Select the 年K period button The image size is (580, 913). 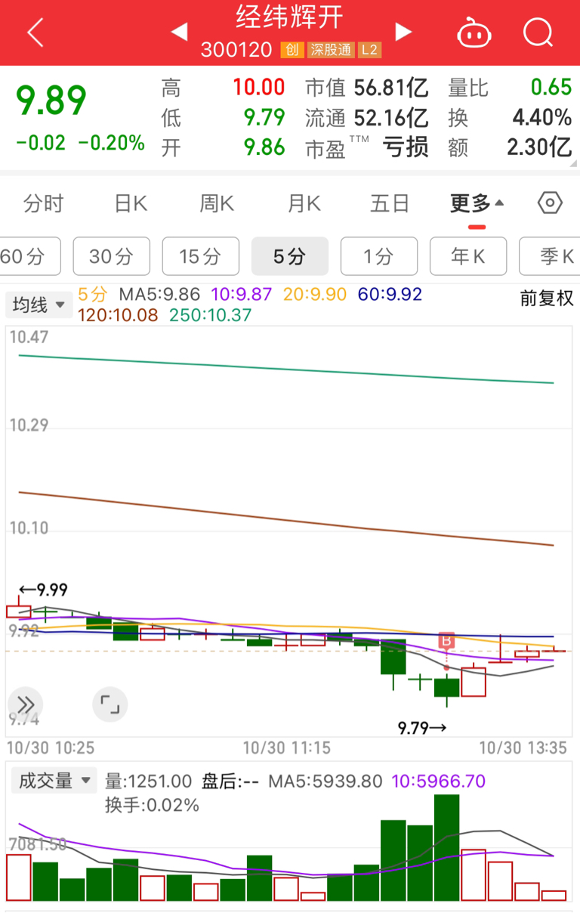tap(468, 256)
